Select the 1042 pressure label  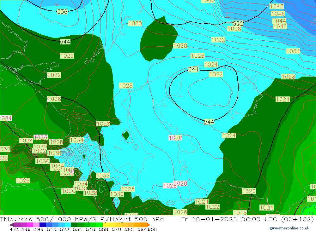(280, 26)
